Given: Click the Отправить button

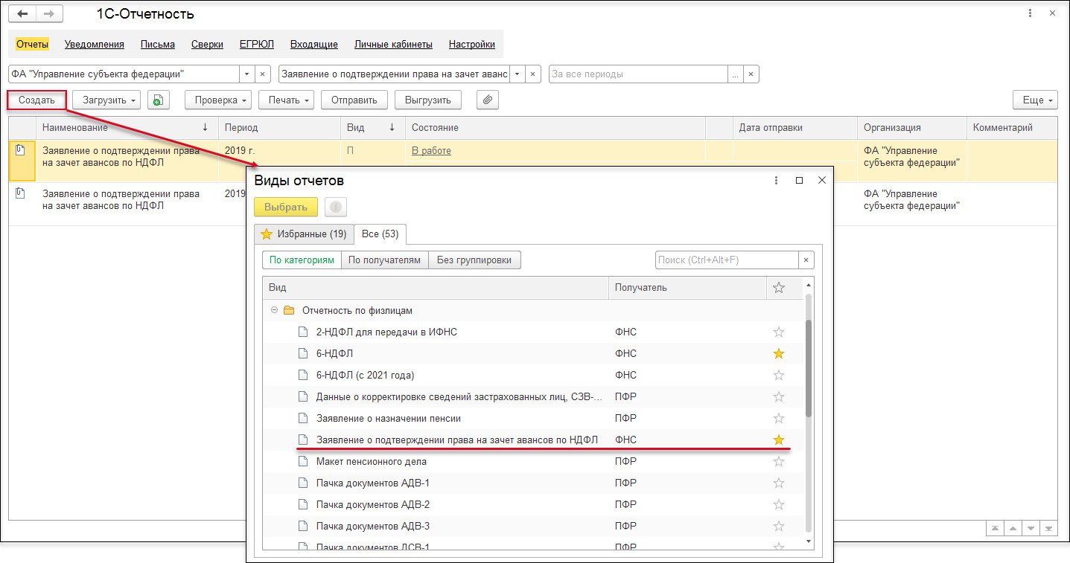Looking at the screenshot, I should point(354,100).
